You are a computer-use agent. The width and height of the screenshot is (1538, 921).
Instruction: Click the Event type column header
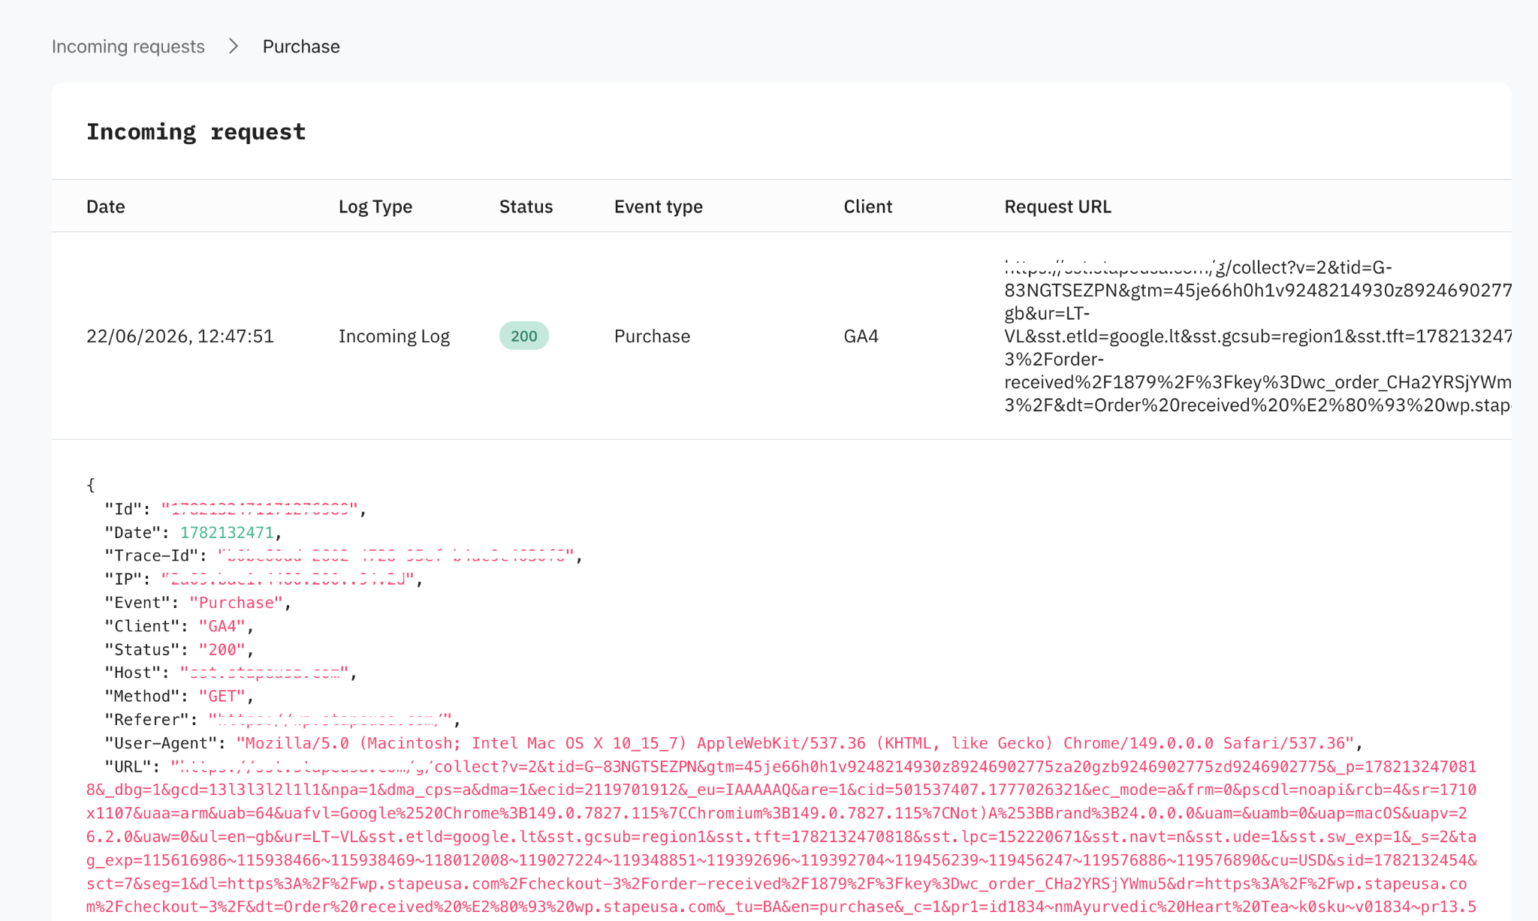pos(659,206)
